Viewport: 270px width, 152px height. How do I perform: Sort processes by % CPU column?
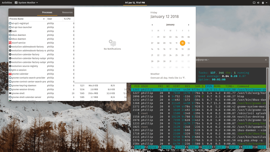[67, 19]
